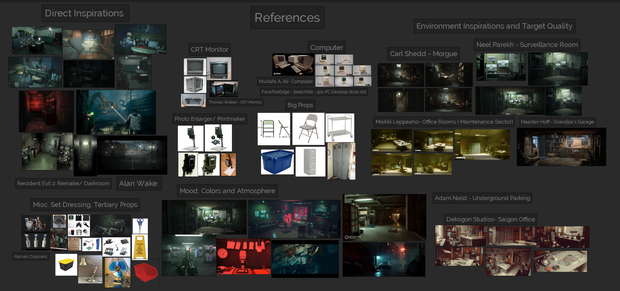620x291 pixels.
Task: Click the Grandpa's Garage reference image
Action: pyautogui.click(x=561, y=147)
